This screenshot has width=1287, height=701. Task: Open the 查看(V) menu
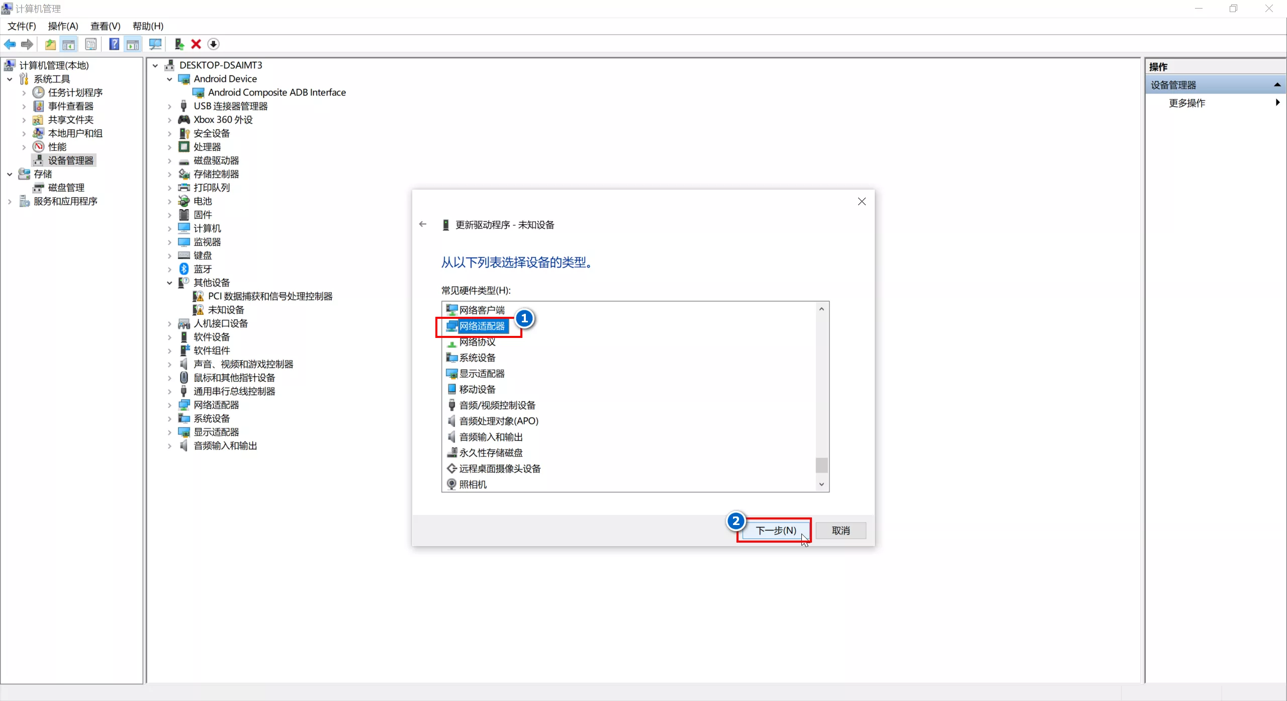pyautogui.click(x=105, y=26)
